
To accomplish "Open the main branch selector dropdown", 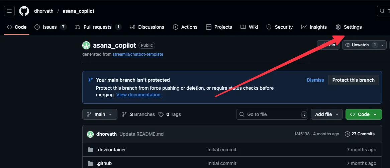I will (100, 114).
